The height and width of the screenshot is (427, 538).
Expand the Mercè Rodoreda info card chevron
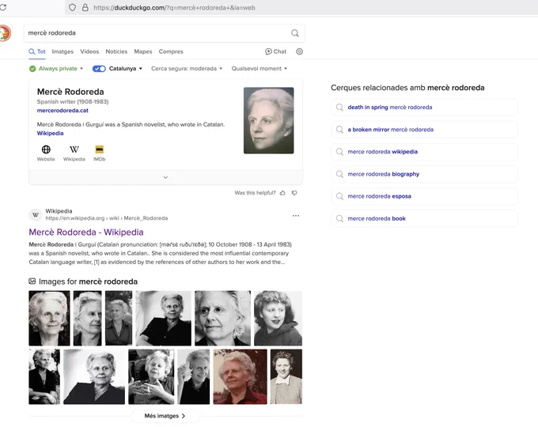click(x=165, y=177)
